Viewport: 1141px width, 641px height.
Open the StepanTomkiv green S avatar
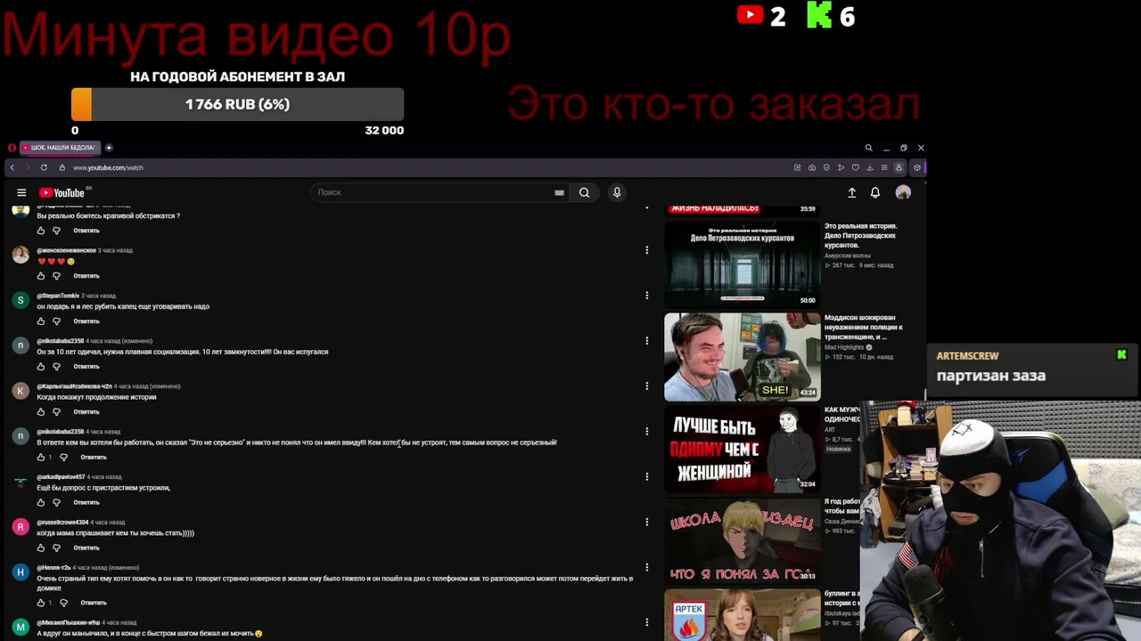pos(21,300)
